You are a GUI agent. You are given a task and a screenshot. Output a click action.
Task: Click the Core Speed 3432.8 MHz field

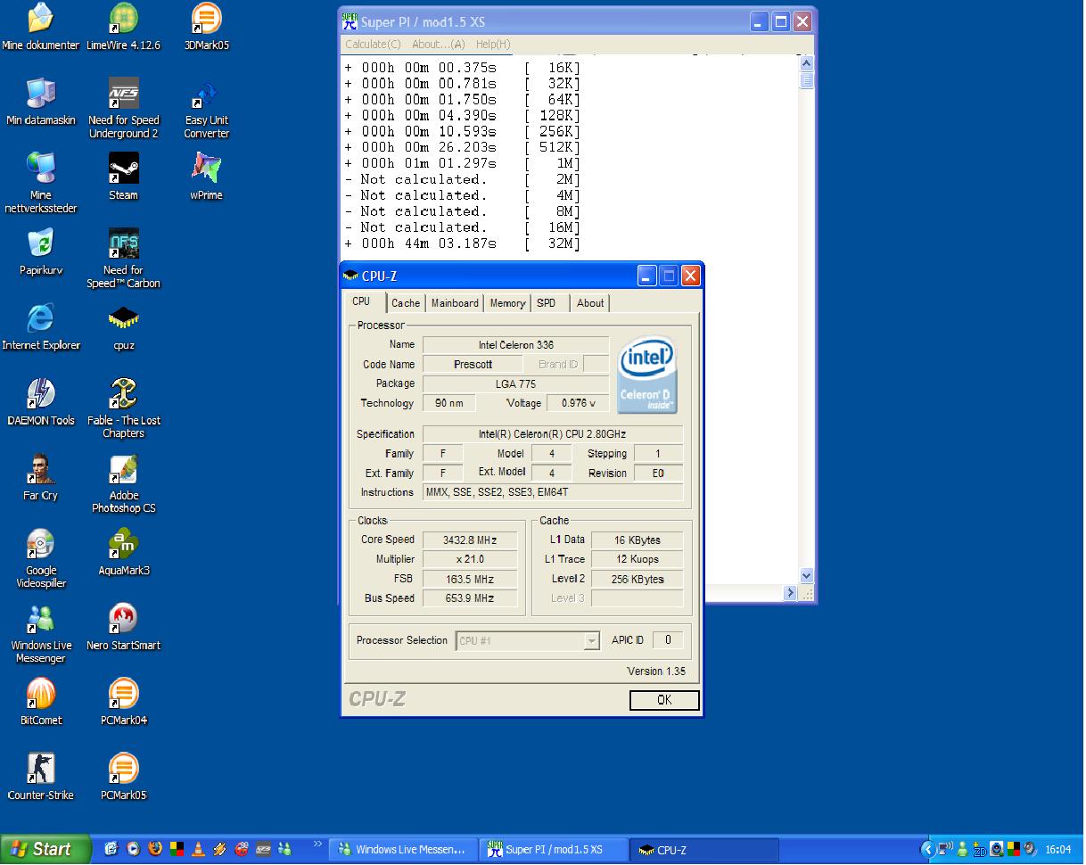pyautogui.click(x=470, y=540)
